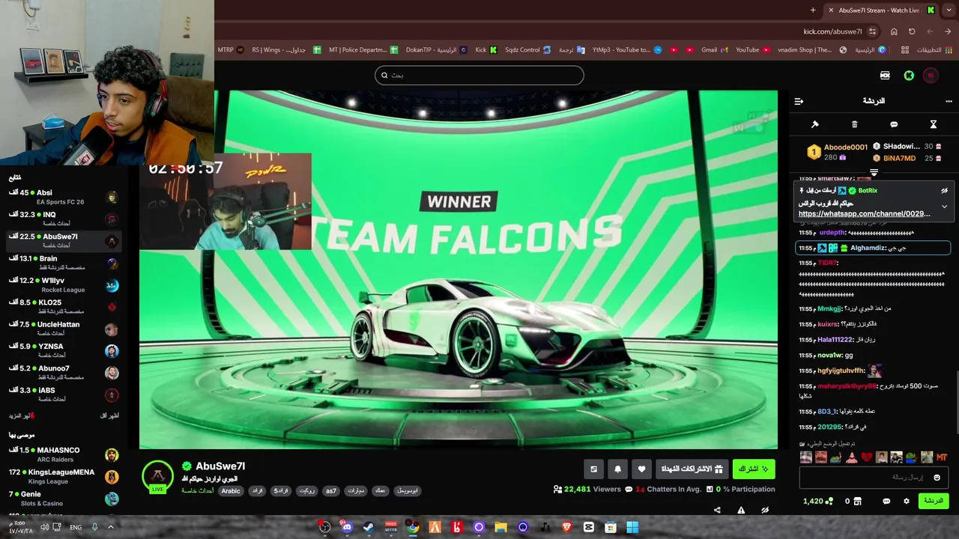Open INQ channel in sidebar
The image size is (959, 539).
click(x=64, y=219)
